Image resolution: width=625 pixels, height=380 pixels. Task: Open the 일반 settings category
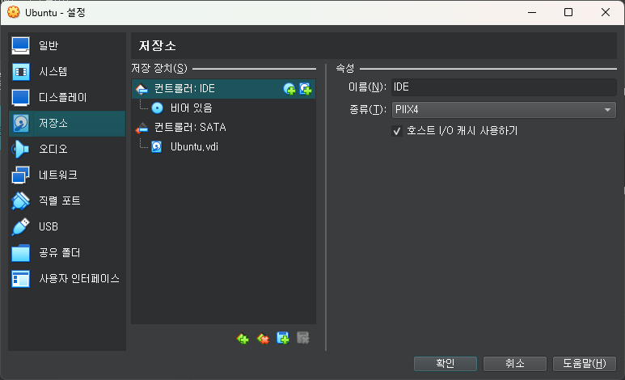(67, 45)
